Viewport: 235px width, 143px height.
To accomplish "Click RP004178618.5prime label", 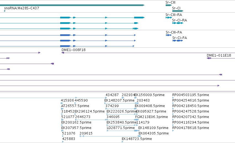I will point(191,128).
